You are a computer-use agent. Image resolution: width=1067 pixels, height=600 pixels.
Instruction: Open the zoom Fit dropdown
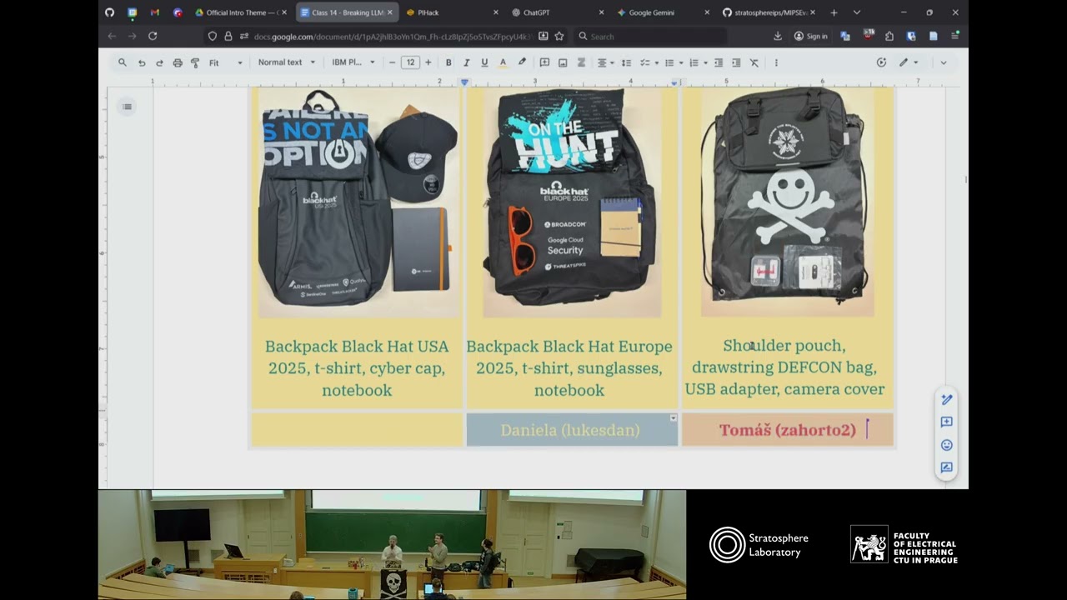click(225, 62)
